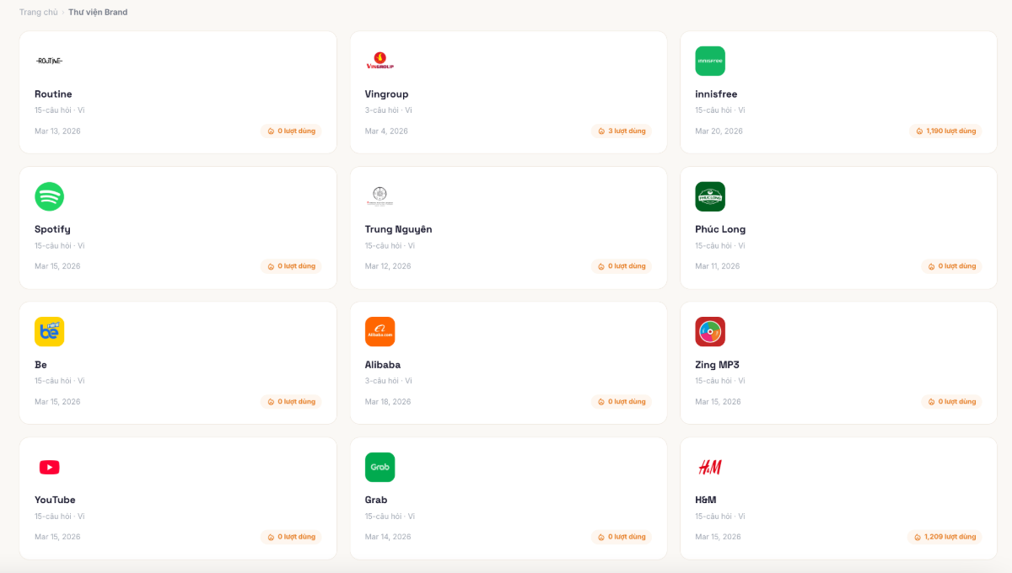Select the innisfree green logo

[x=710, y=61]
